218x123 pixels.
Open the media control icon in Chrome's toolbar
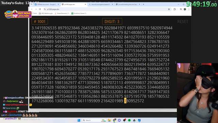181,9
